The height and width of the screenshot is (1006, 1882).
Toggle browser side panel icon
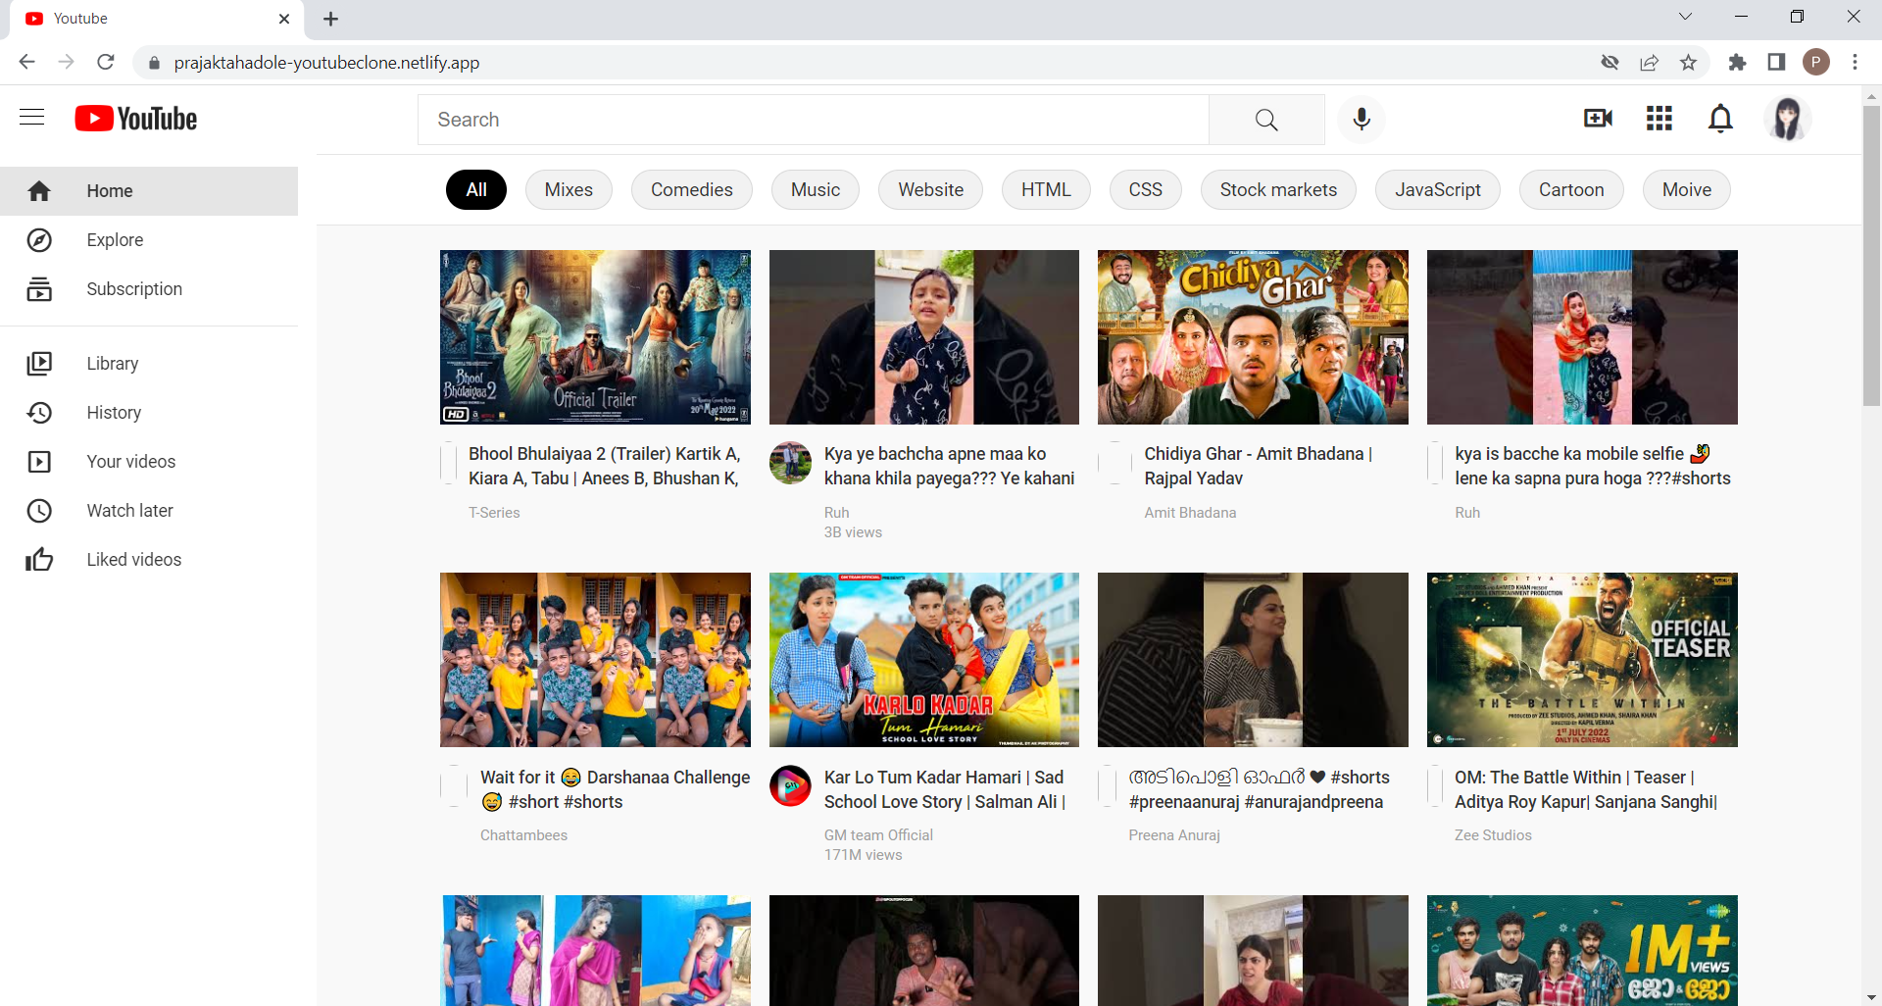tap(1776, 63)
